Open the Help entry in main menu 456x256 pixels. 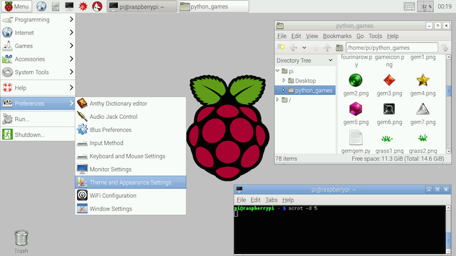point(38,88)
